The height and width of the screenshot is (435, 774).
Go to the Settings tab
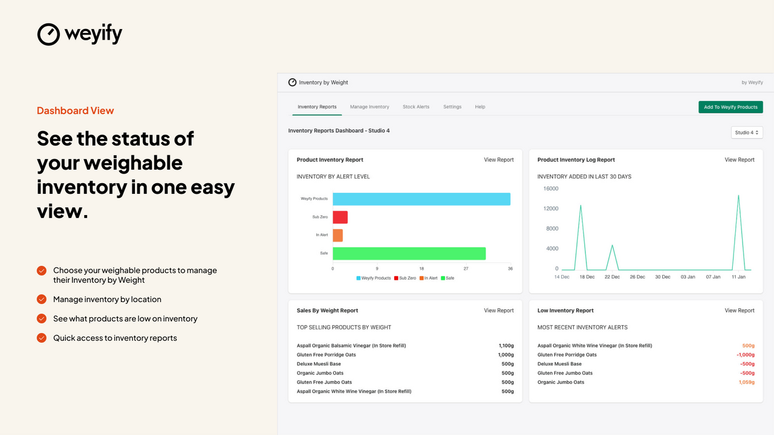(x=452, y=107)
